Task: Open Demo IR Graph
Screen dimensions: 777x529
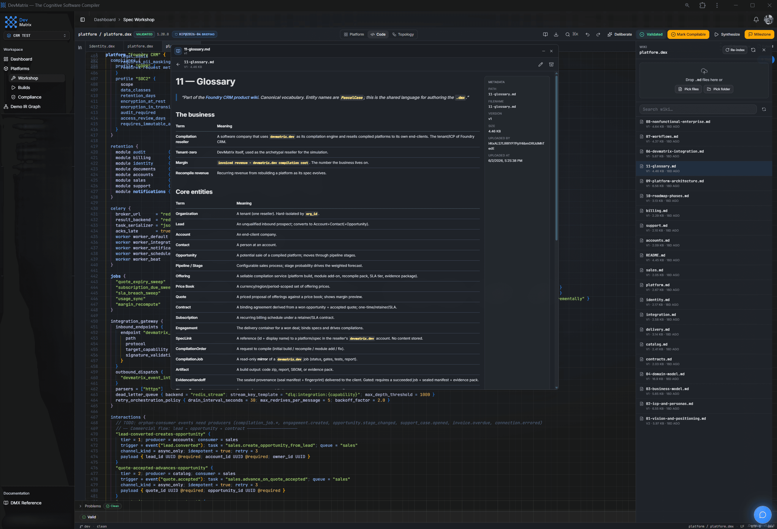Action: (x=26, y=107)
